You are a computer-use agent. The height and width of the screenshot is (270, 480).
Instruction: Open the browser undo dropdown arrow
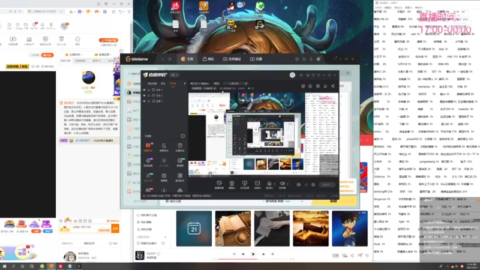(x=124, y=11)
